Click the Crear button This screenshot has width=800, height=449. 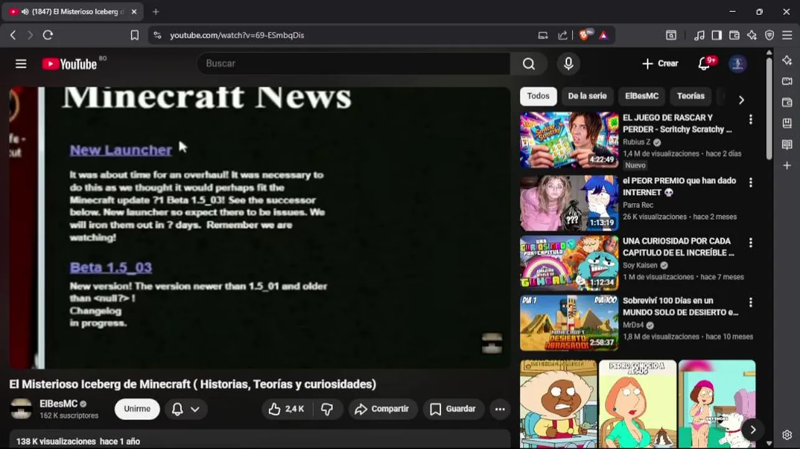tap(660, 64)
